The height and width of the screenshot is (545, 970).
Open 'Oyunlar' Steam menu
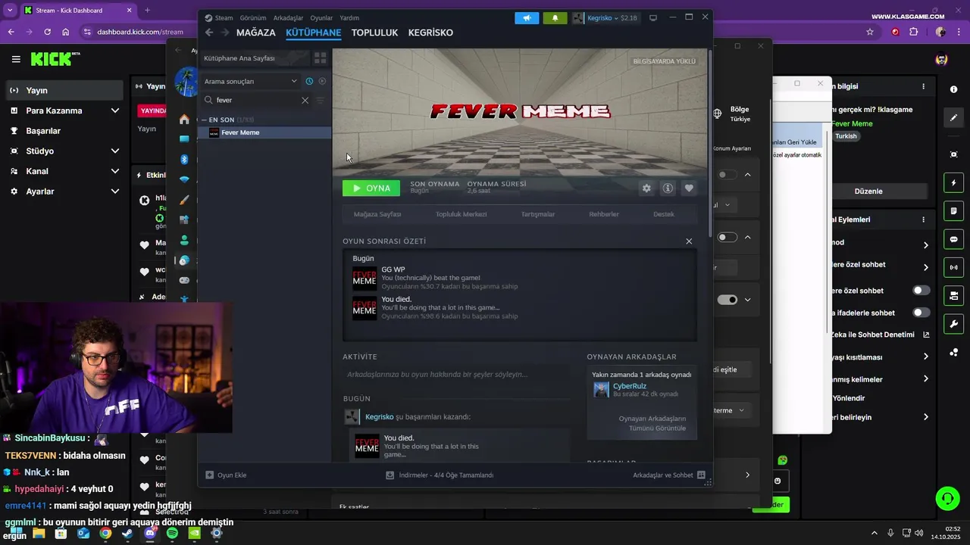[321, 17]
